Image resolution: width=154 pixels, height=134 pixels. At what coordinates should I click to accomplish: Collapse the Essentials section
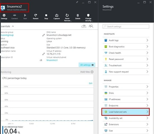tap(13, 26)
